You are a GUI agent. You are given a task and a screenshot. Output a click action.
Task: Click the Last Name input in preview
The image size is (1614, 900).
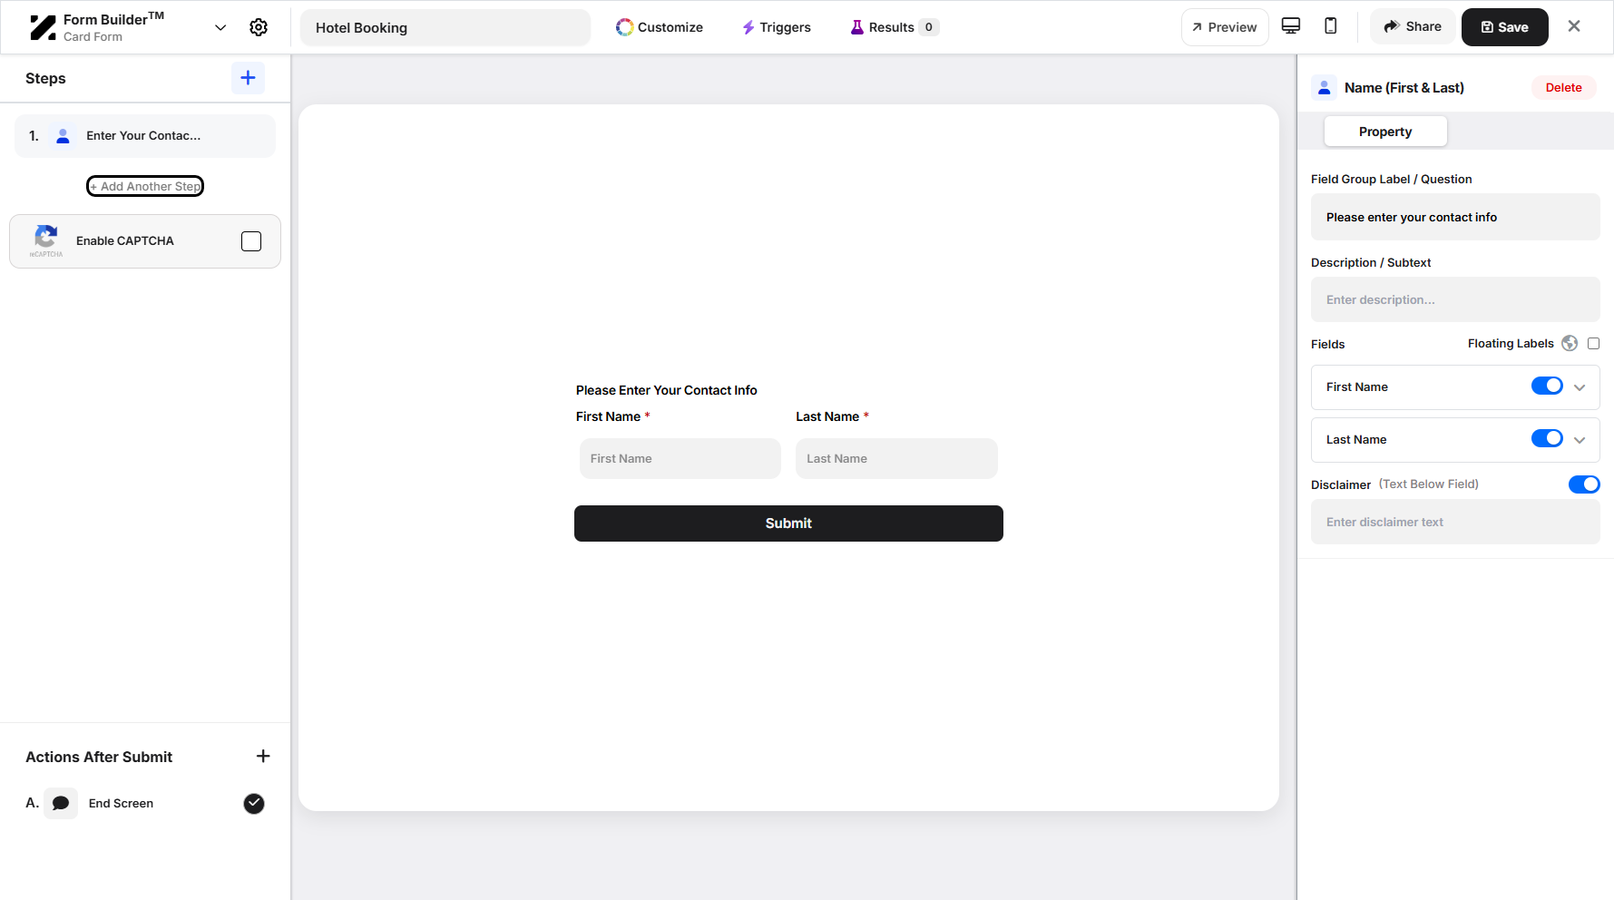(x=896, y=458)
